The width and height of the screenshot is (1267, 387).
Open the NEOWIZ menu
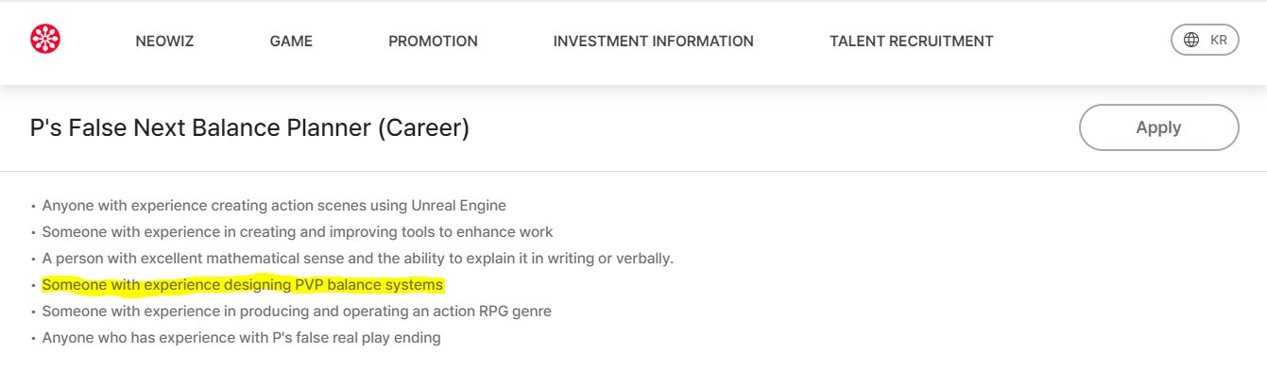click(x=164, y=42)
